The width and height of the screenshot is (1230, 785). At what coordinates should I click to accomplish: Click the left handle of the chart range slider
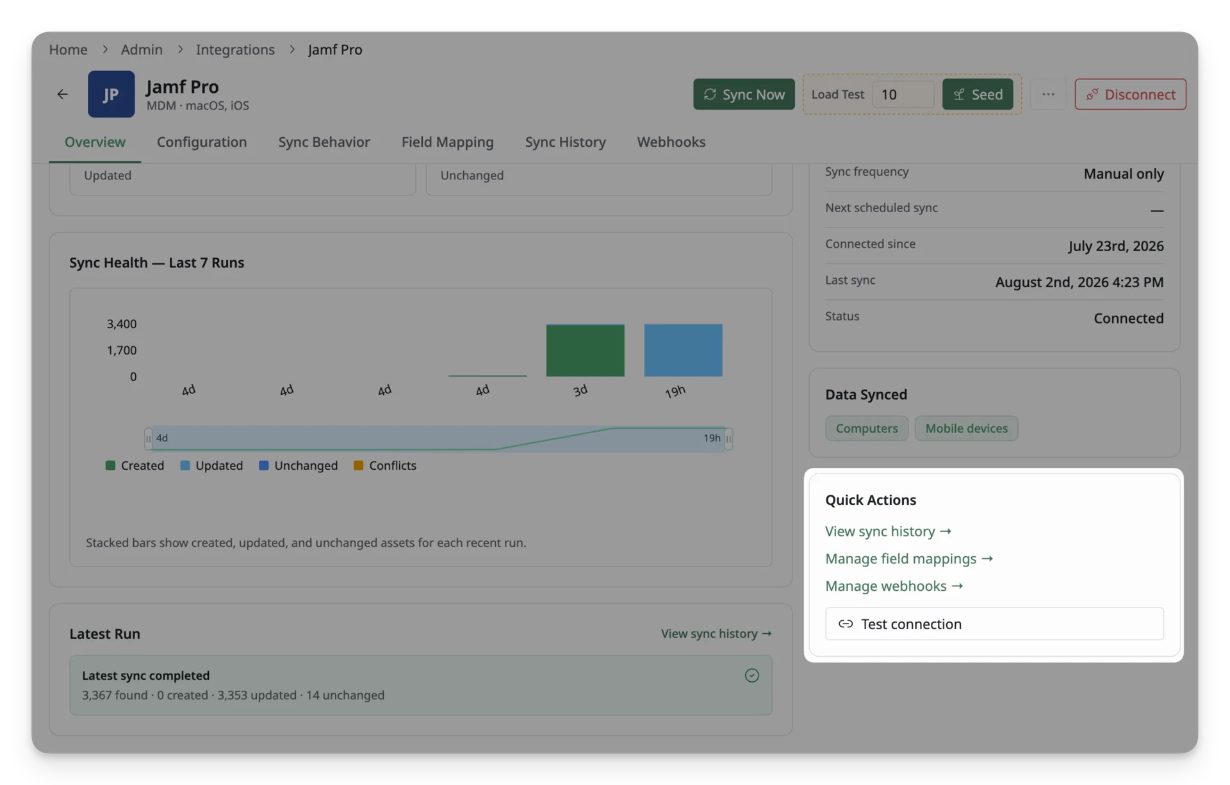tap(148, 438)
